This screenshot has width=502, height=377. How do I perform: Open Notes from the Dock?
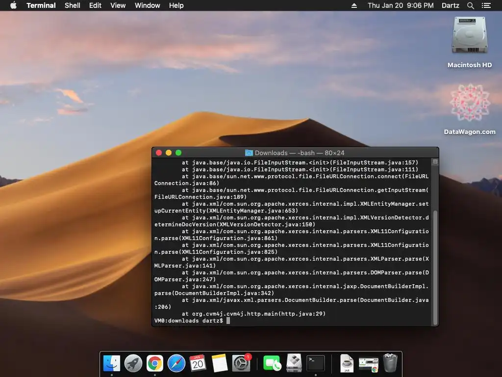[x=219, y=363]
